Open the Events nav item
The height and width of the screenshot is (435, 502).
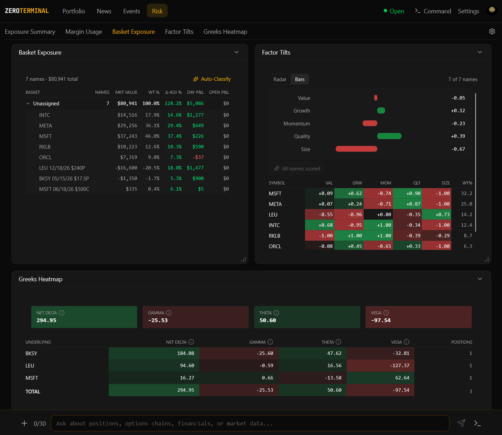point(131,11)
